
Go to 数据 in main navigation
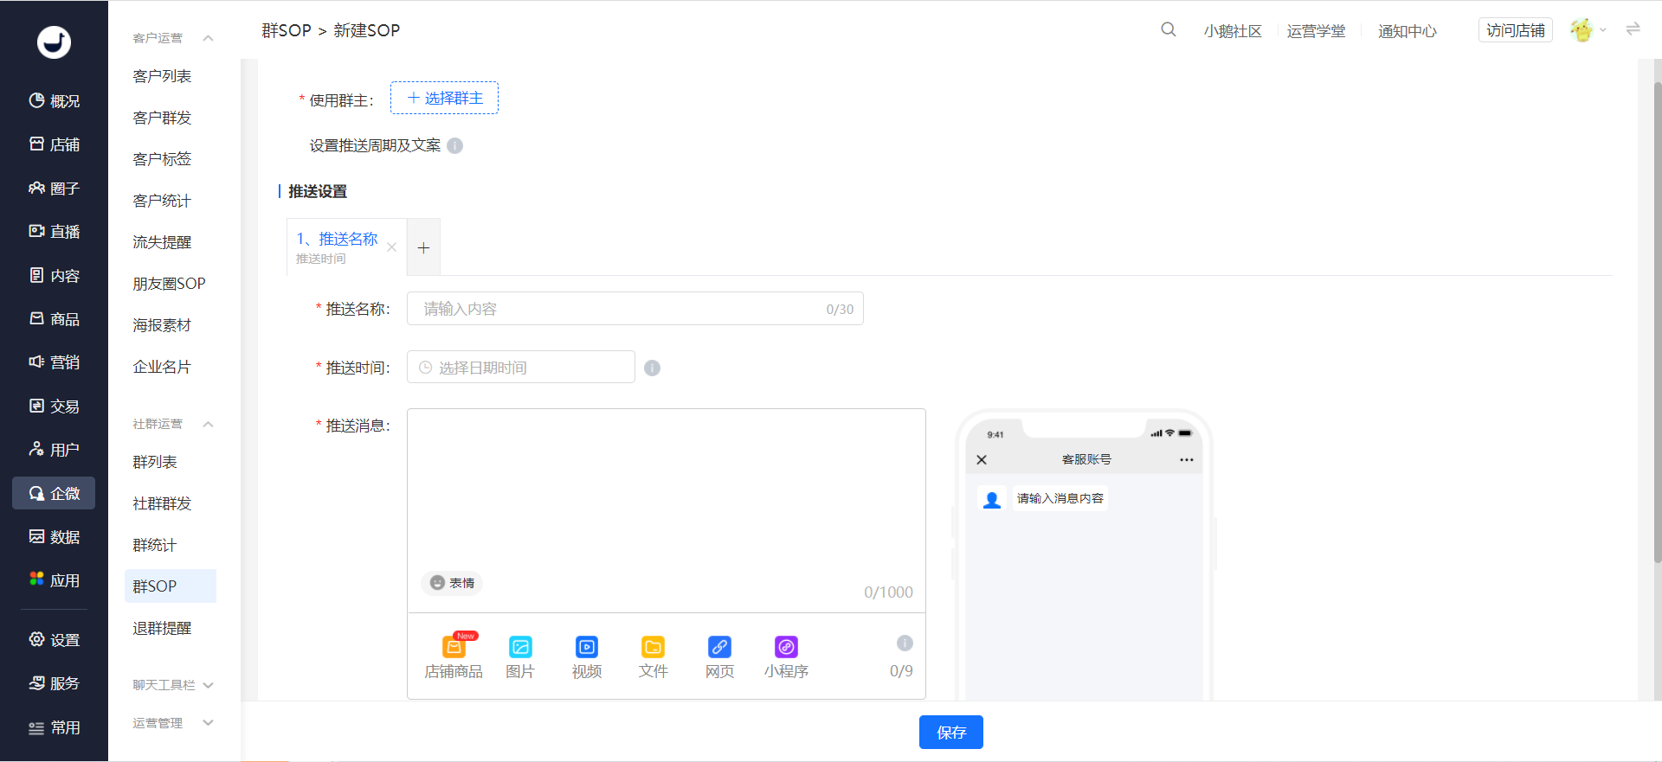(x=55, y=537)
